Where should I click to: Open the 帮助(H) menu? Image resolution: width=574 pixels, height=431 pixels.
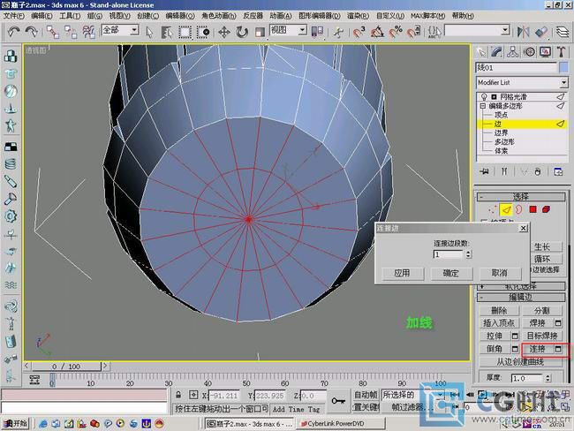click(x=463, y=16)
